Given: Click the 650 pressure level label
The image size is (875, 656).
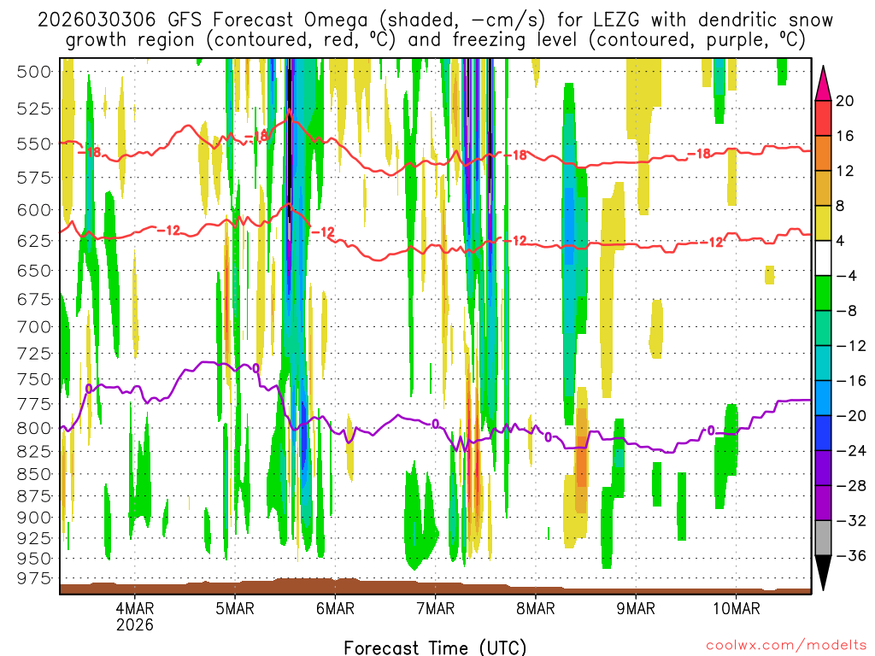Looking at the screenshot, I should click(x=33, y=271).
